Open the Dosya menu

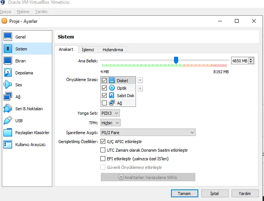click(5, 12)
